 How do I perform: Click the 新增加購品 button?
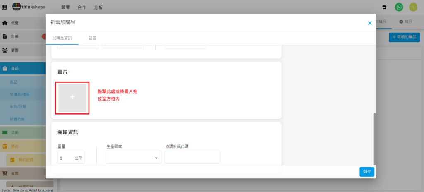(404, 37)
